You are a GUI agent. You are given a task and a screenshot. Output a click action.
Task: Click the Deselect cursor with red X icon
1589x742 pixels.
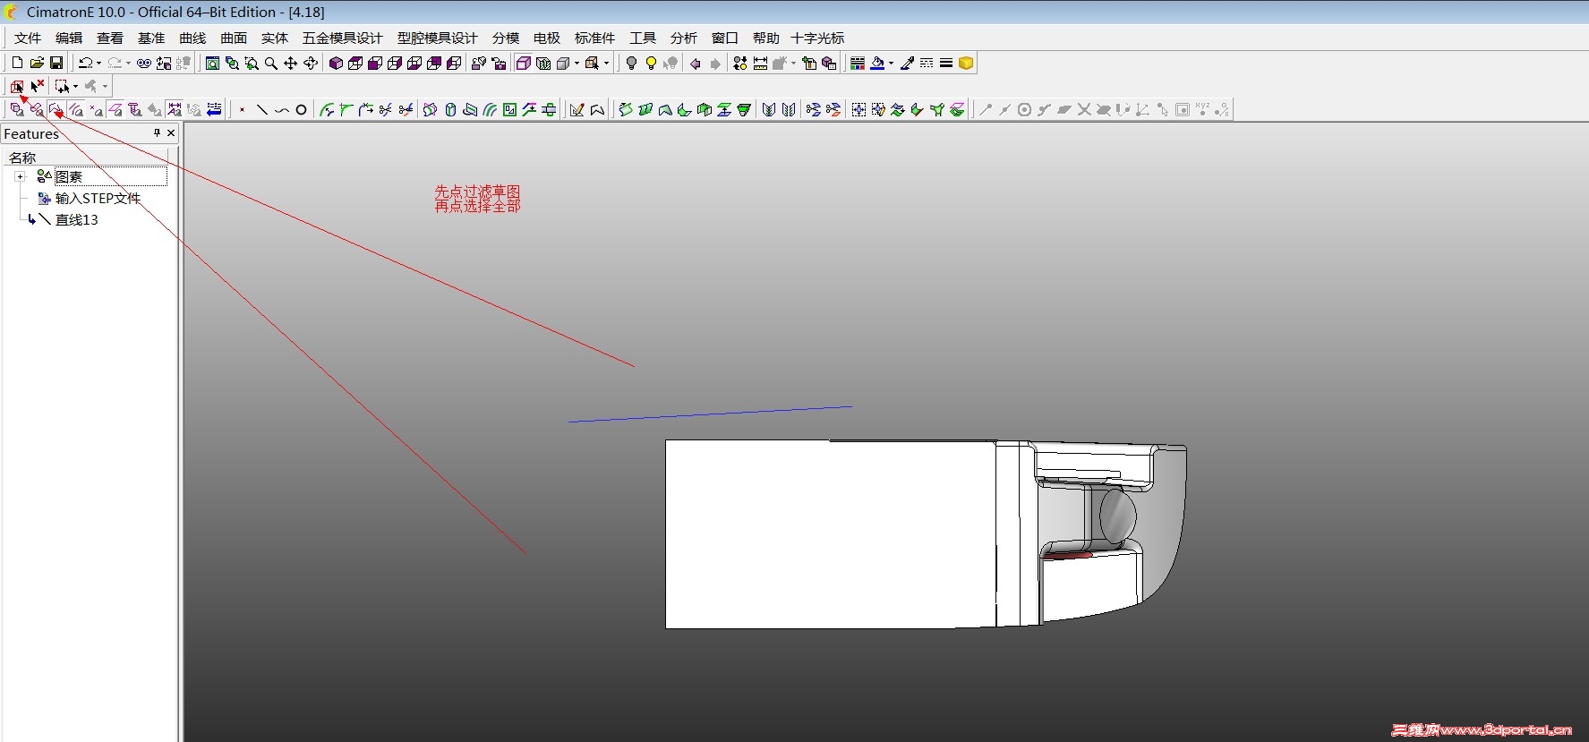tap(37, 86)
